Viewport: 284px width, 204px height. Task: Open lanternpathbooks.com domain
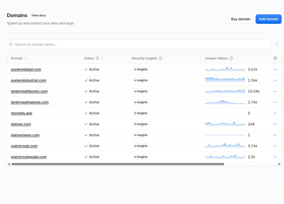29,91
